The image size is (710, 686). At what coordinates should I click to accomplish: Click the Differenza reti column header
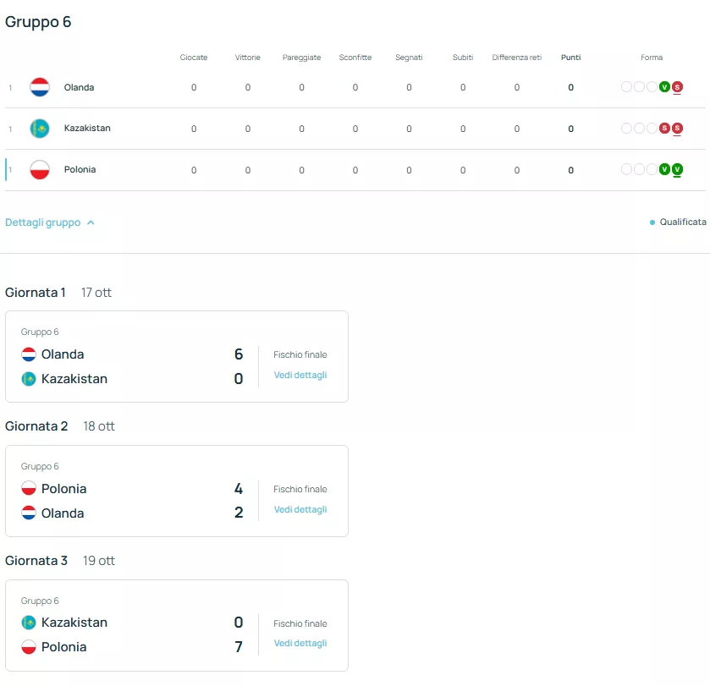[x=516, y=58]
